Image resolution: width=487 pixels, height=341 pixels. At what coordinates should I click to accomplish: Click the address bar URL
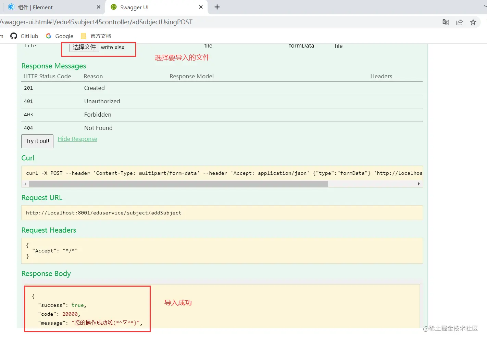point(96,22)
